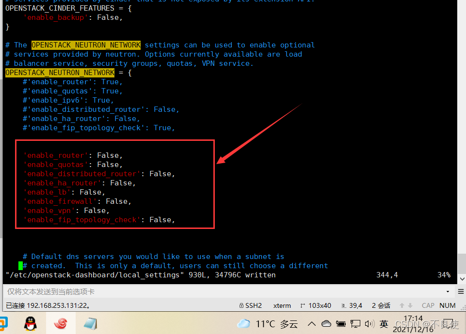Open the notepad taskbar icon

(90, 324)
